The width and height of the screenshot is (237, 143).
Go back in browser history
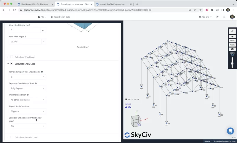click(4, 10)
